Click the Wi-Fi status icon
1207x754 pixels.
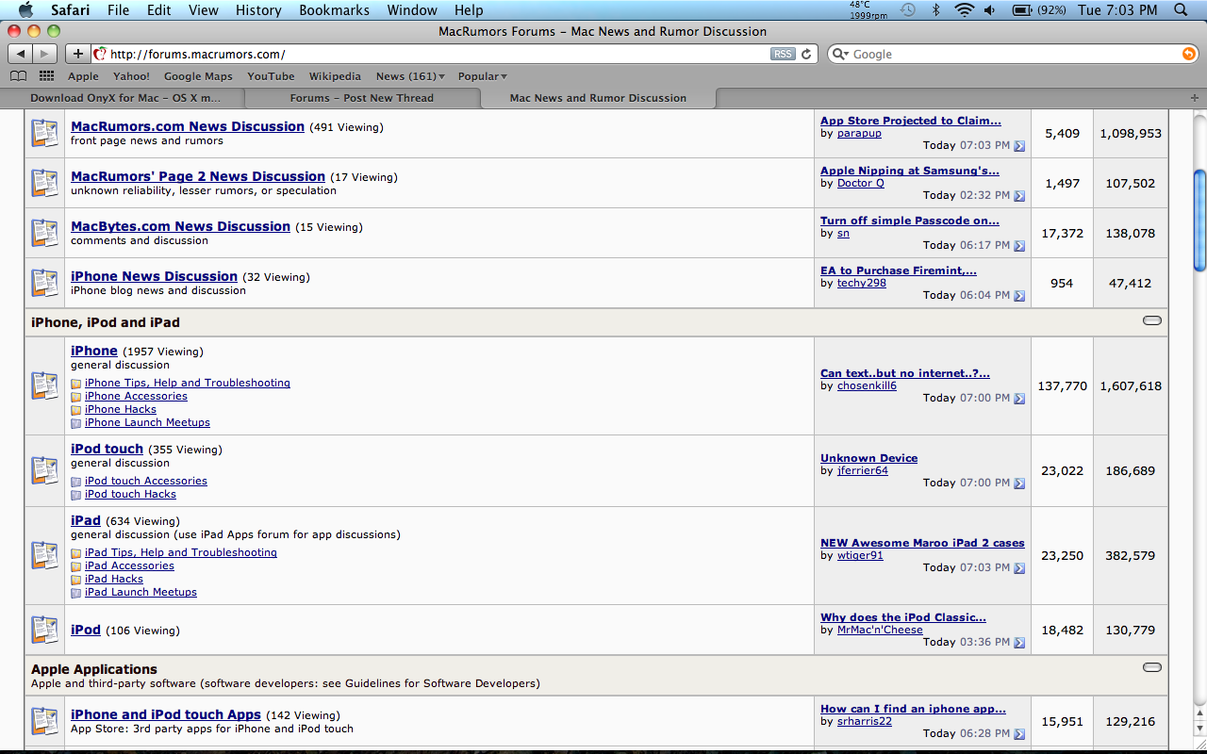point(964,10)
